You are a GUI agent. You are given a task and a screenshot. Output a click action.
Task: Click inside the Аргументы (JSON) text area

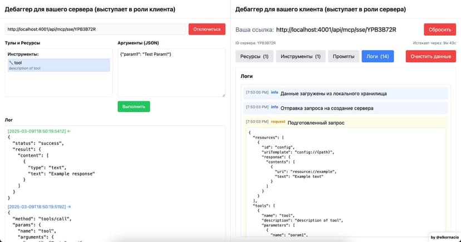coord(171,72)
